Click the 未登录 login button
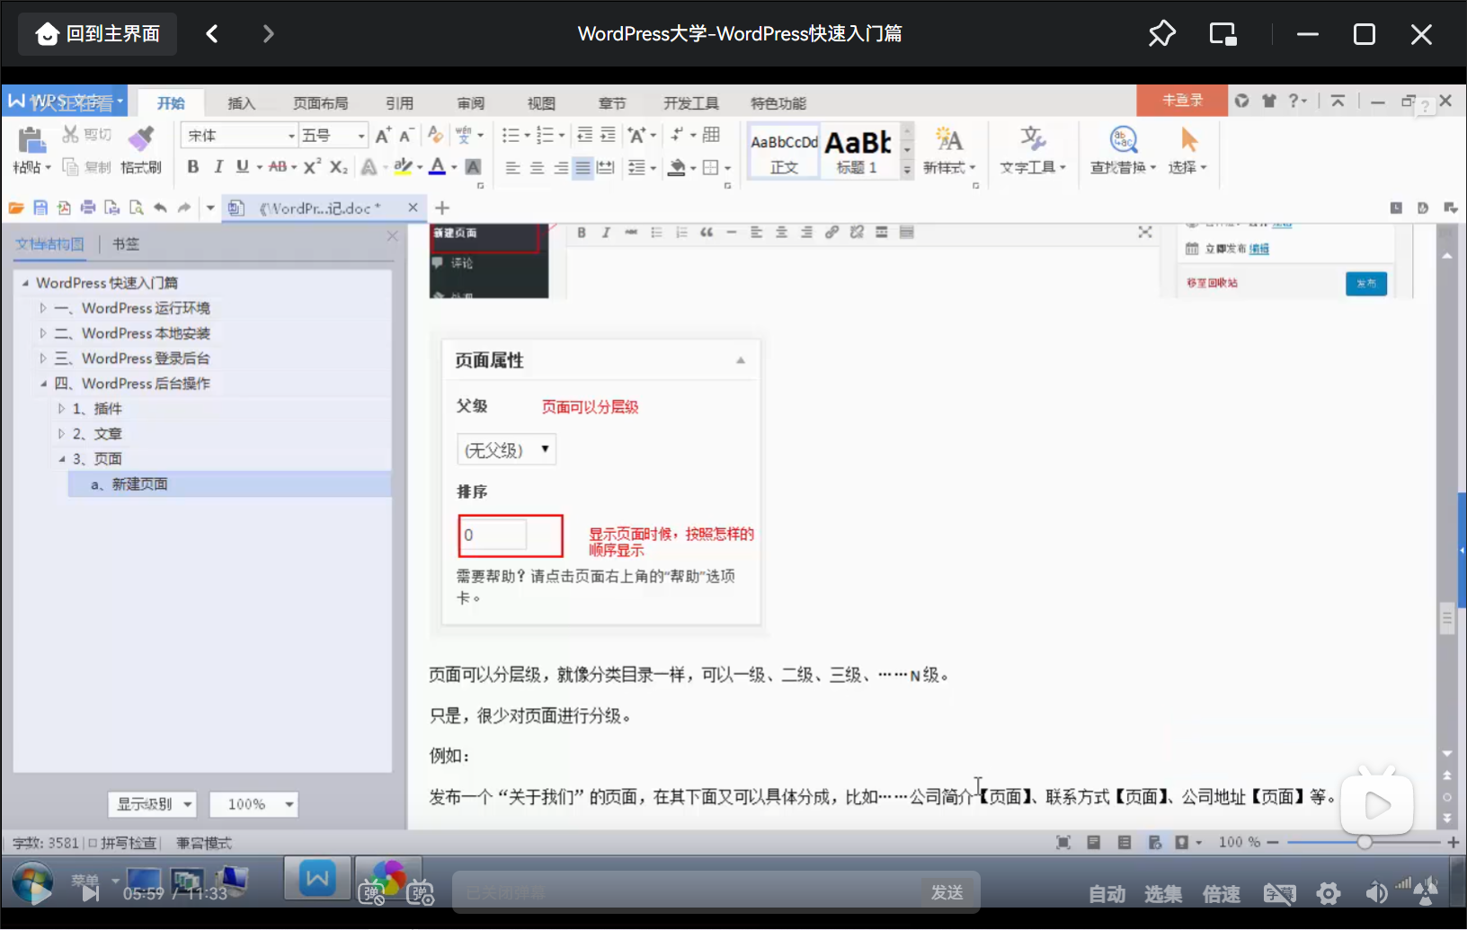The width and height of the screenshot is (1467, 930). point(1182,101)
